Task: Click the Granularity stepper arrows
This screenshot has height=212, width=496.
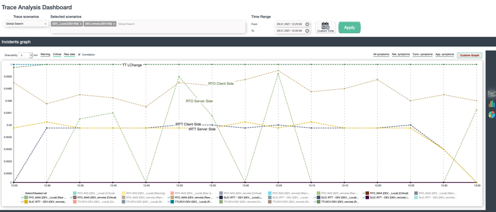Action: point(31,55)
